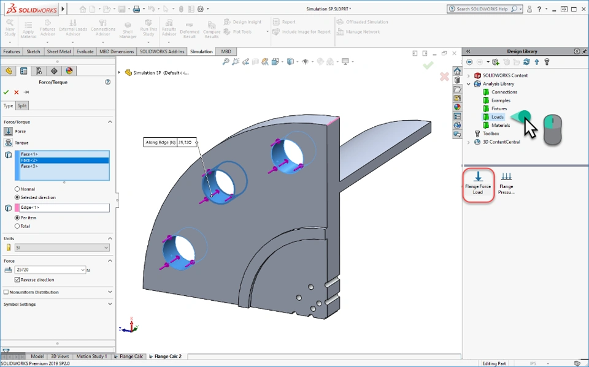Expand the 3D ContentCentral tree node
Viewport: 589px width, 367px height.
[x=468, y=142]
